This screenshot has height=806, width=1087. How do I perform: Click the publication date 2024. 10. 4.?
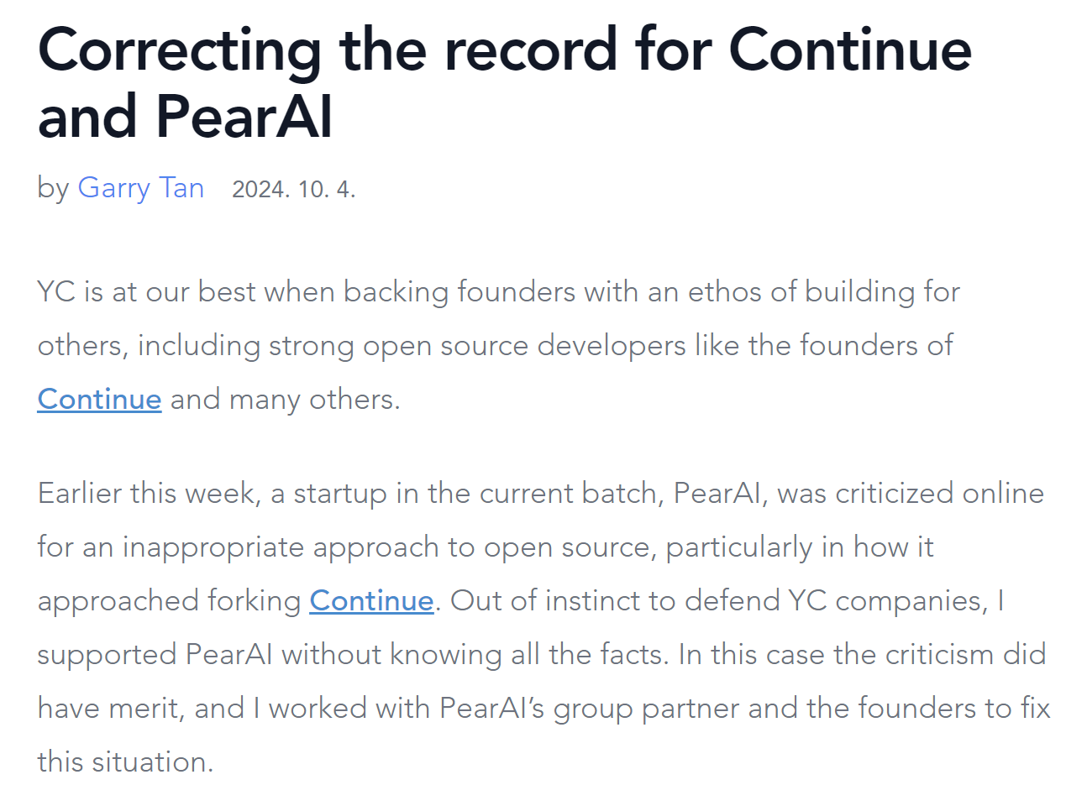click(x=293, y=189)
